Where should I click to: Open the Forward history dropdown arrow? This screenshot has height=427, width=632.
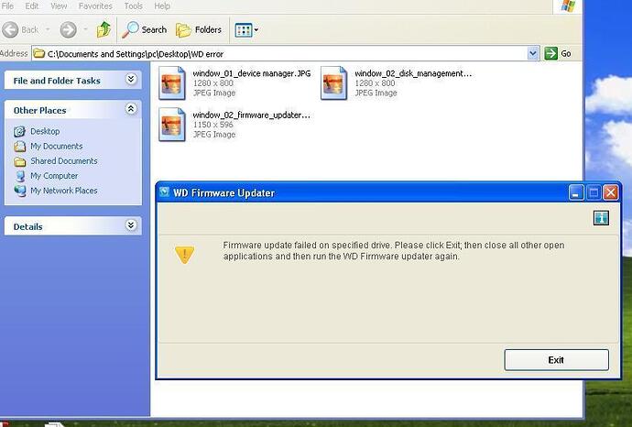pyautogui.click(x=85, y=29)
